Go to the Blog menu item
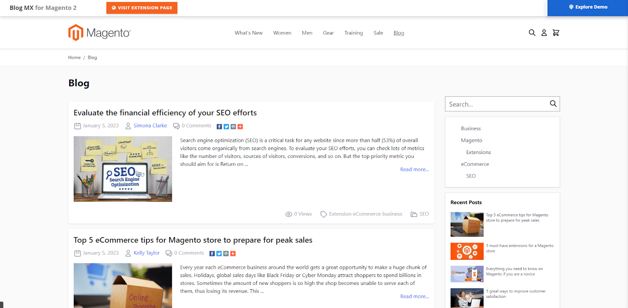 click(x=399, y=33)
